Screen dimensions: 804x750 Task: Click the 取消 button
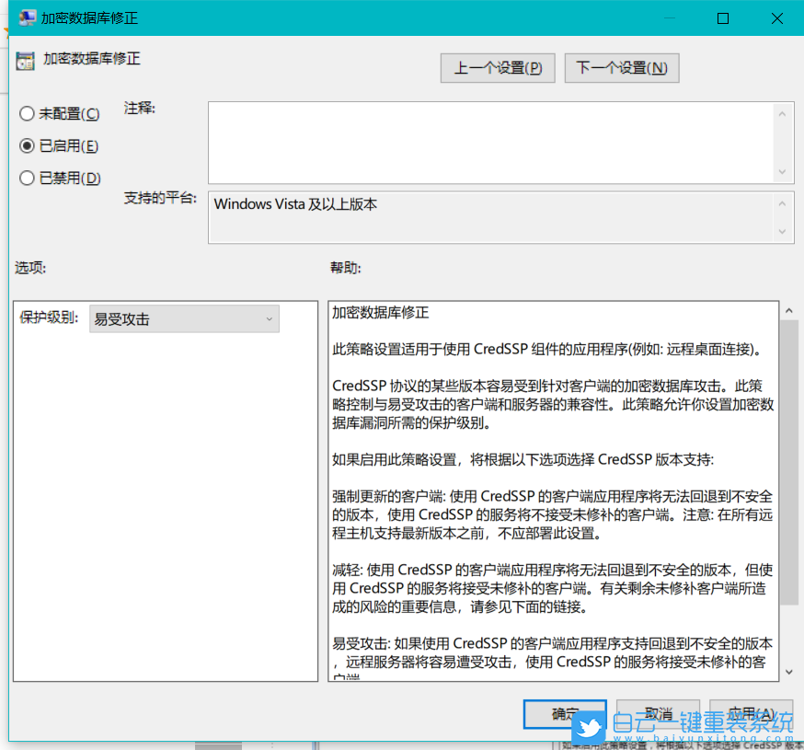[659, 714]
